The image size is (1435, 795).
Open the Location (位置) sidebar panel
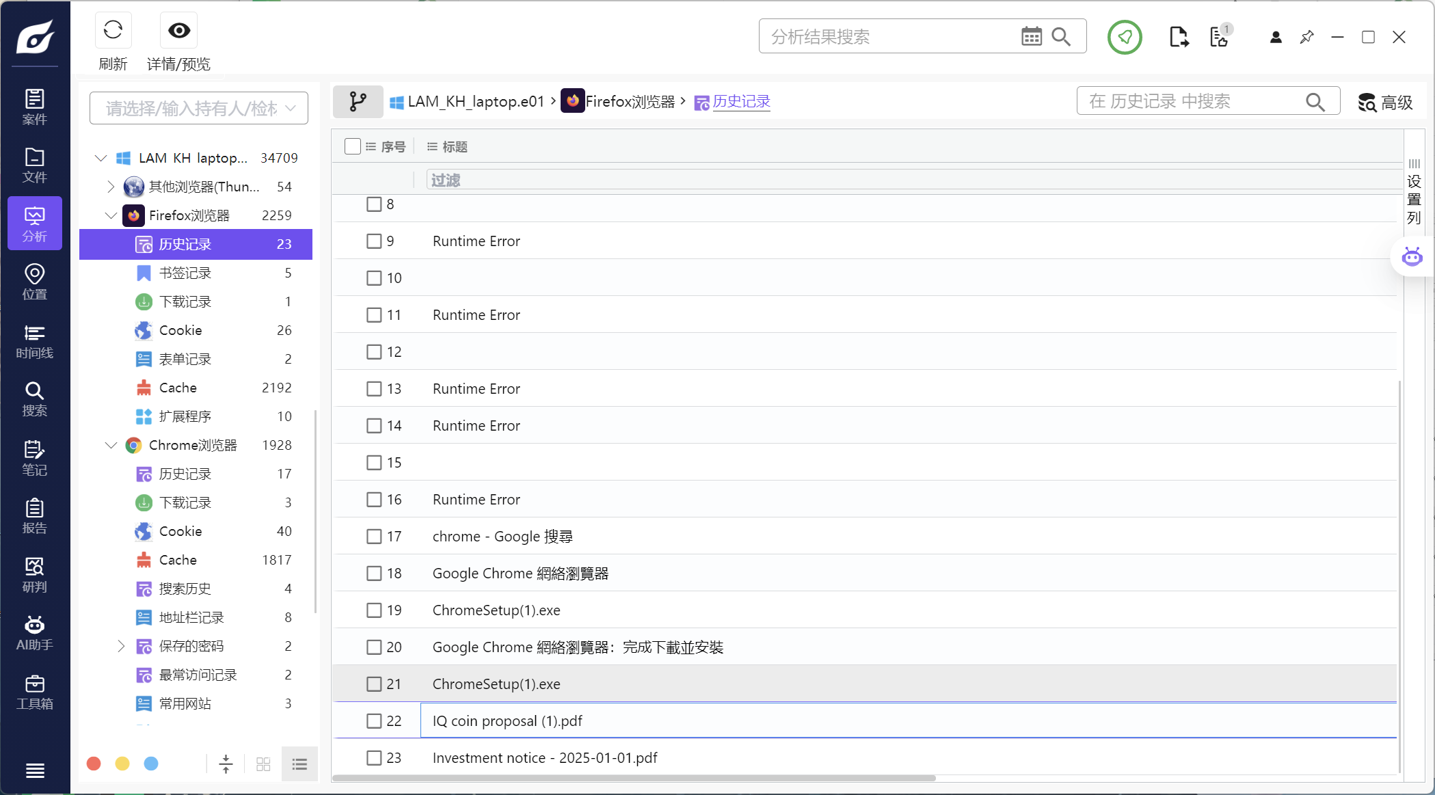[x=34, y=282]
